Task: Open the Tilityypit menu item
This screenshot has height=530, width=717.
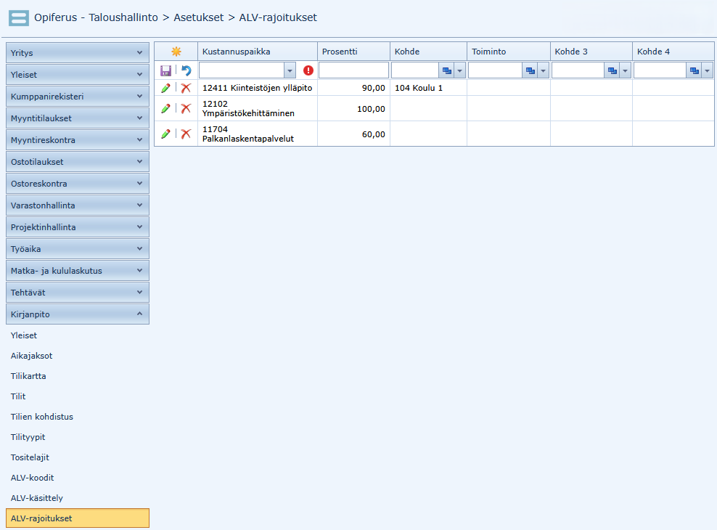Action: (x=28, y=437)
